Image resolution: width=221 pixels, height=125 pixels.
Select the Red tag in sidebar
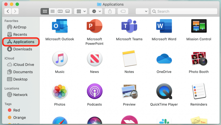click(16, 110)
